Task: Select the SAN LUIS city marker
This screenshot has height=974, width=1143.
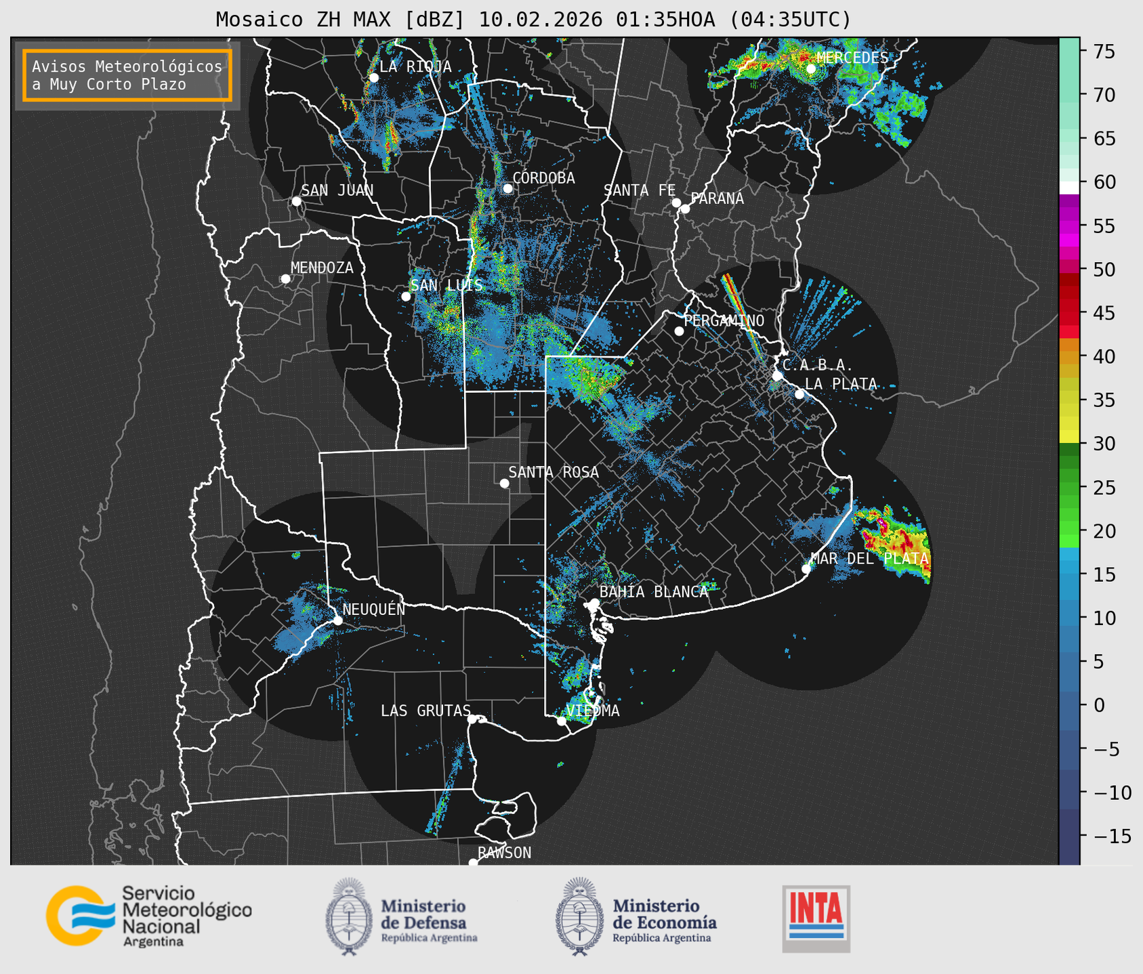Action: 406,296
